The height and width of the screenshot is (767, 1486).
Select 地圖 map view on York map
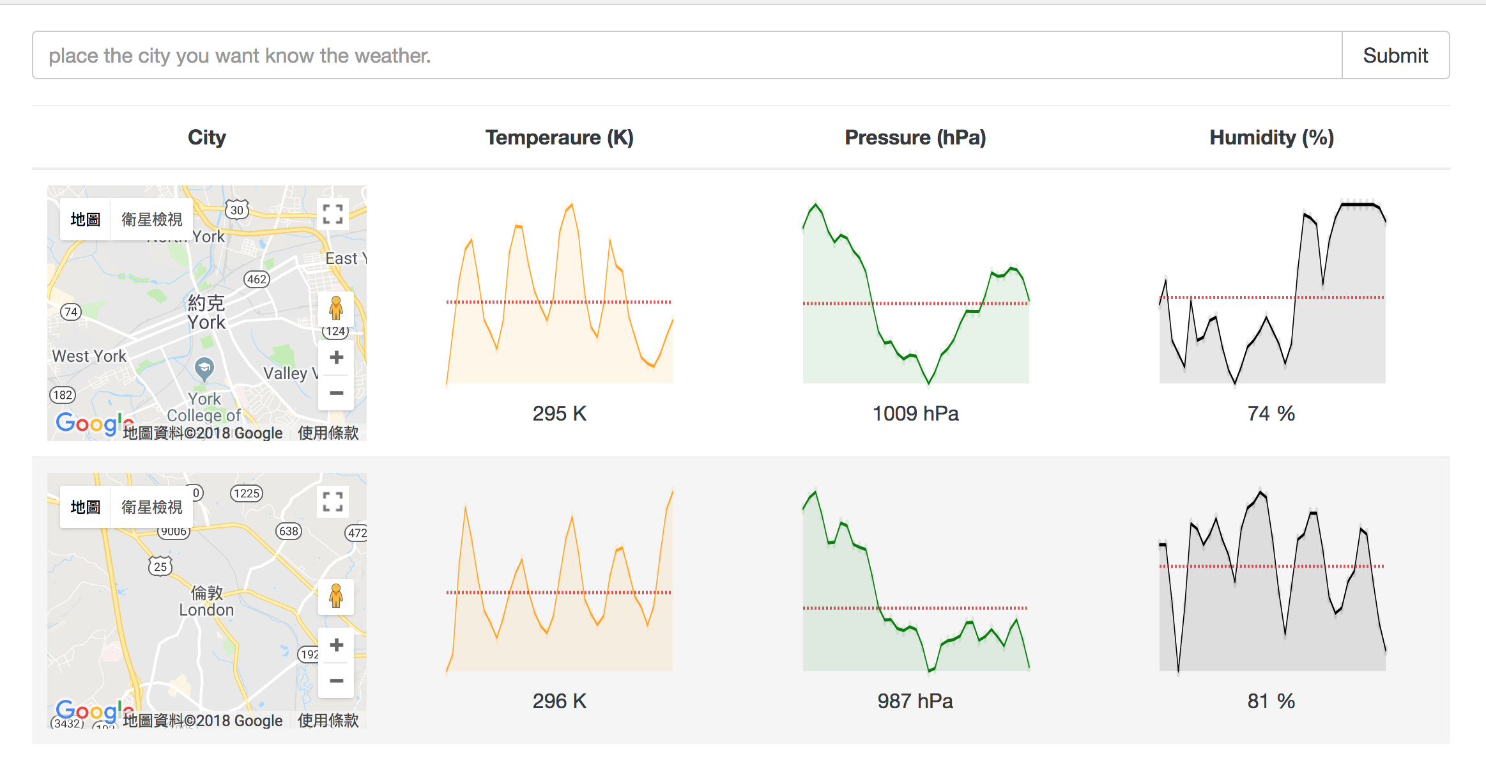point(86,220)
